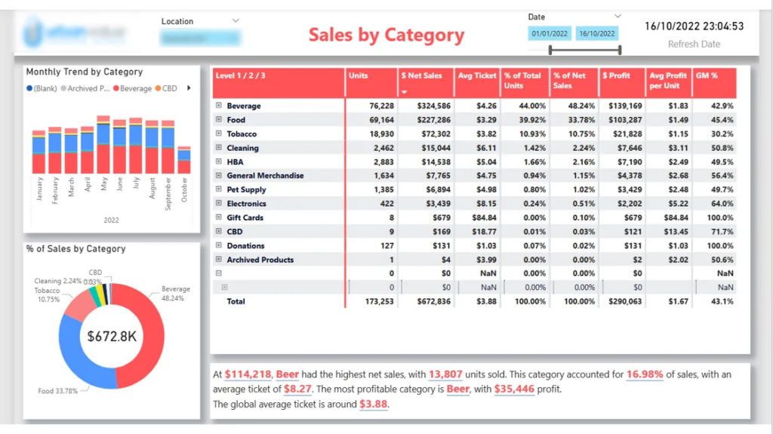Grab the right date slider handle
The width and height of the screenshot is (773, 434).
pos(620,49)
